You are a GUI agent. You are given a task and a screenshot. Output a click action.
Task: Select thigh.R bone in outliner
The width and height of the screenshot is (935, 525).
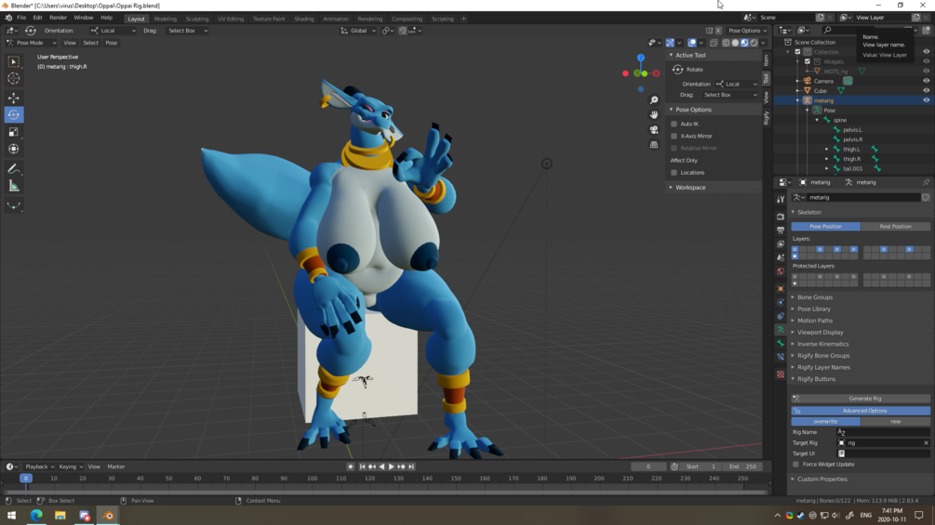click(851, 159)
